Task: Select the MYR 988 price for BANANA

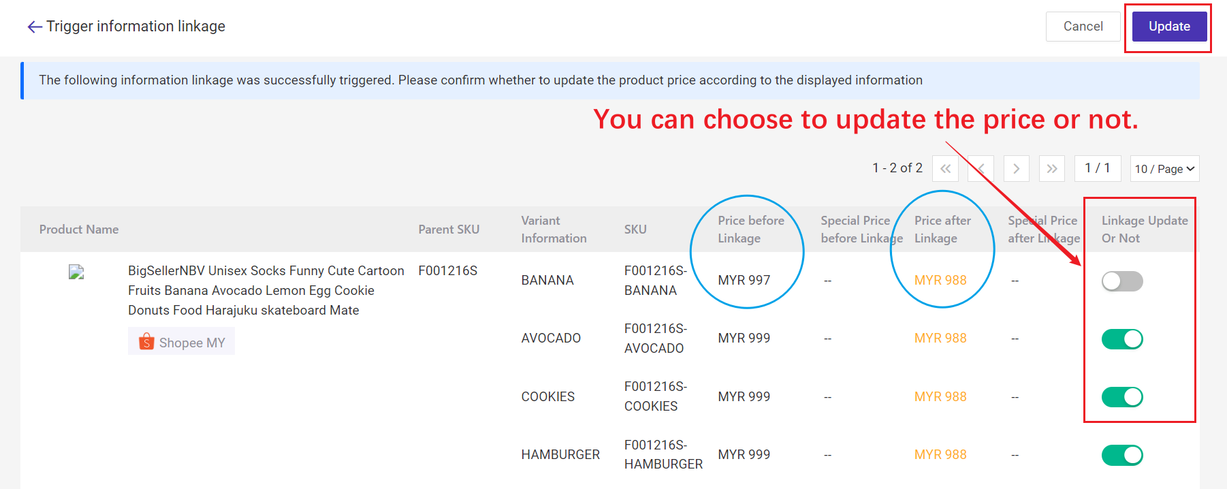Action: coord(940,281)
